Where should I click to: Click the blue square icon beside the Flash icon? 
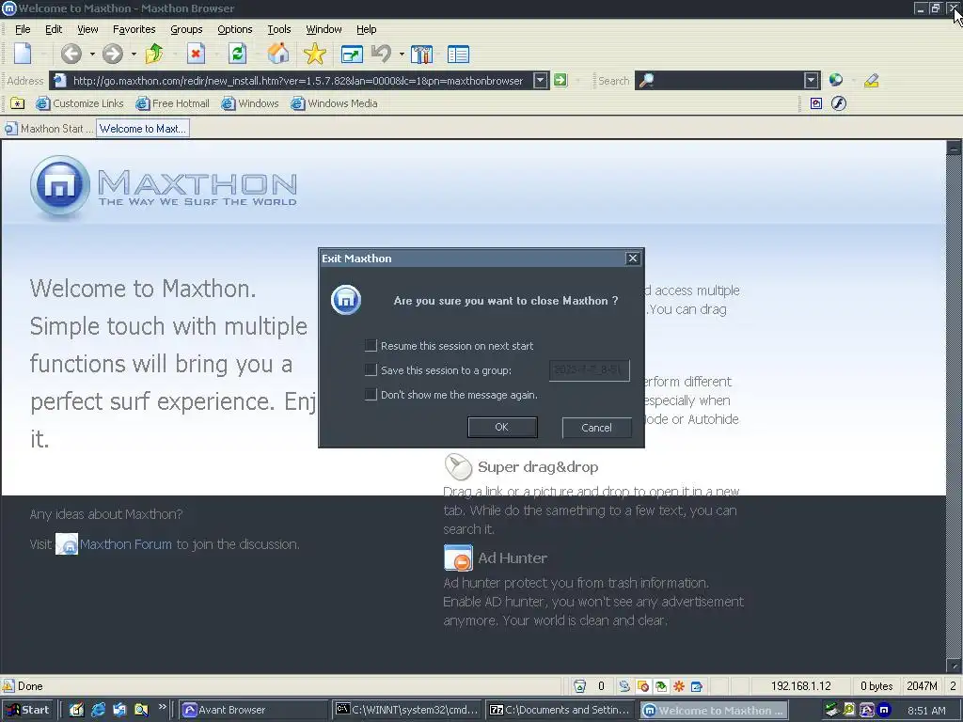815,103
